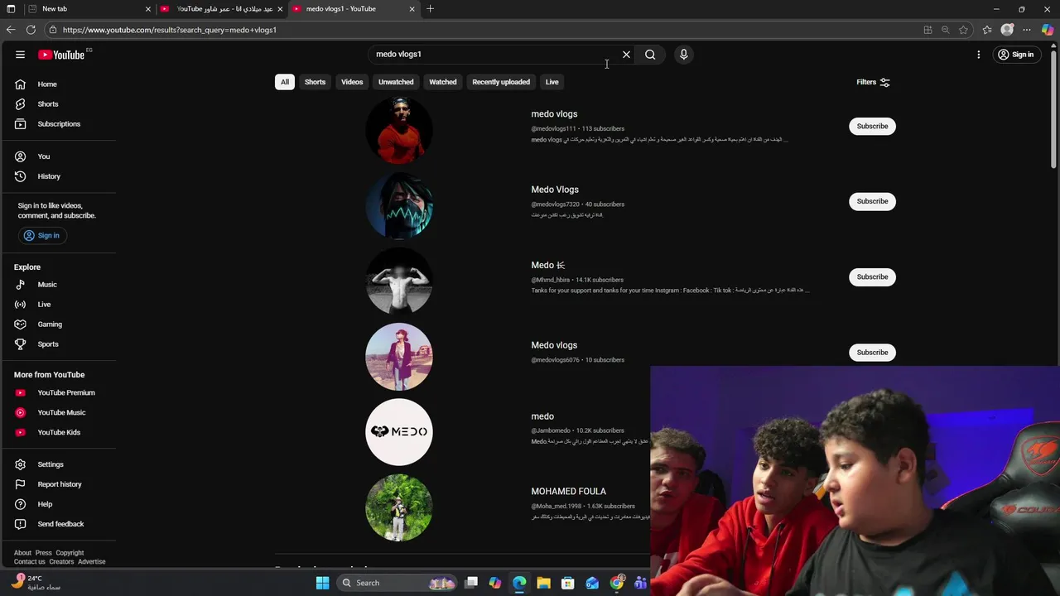The image size is (1060, 596).
Task: Click the YouTube search input field
Action: [493, 55]
